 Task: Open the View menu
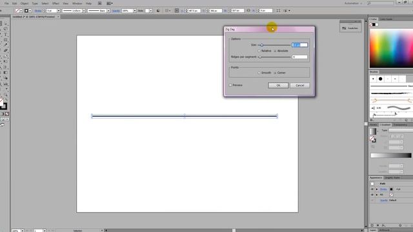(65, 3)
